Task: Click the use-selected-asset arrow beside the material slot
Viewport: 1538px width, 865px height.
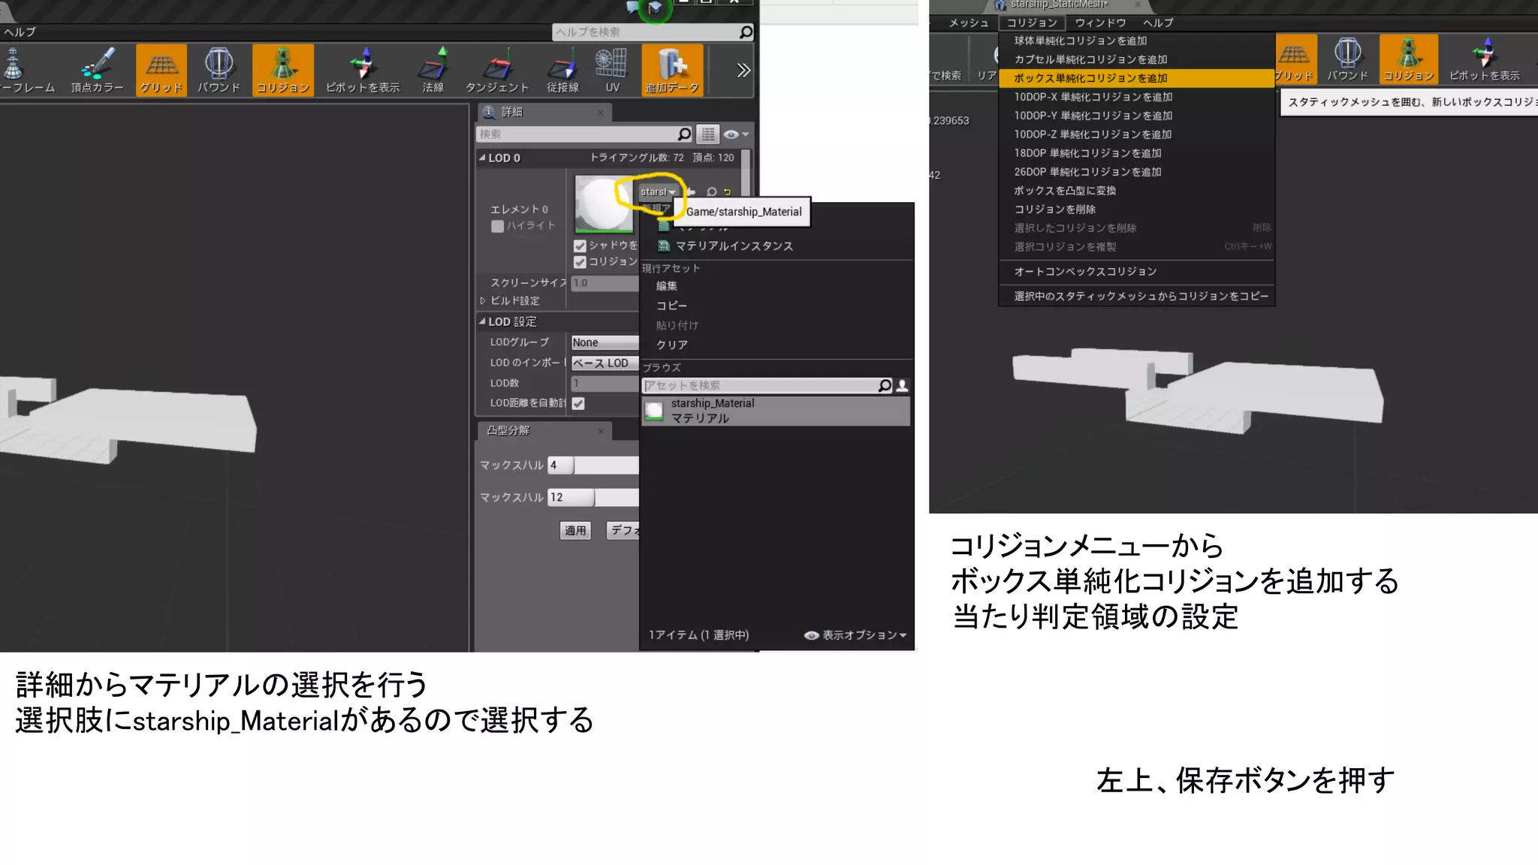Action: coord(692,192)
